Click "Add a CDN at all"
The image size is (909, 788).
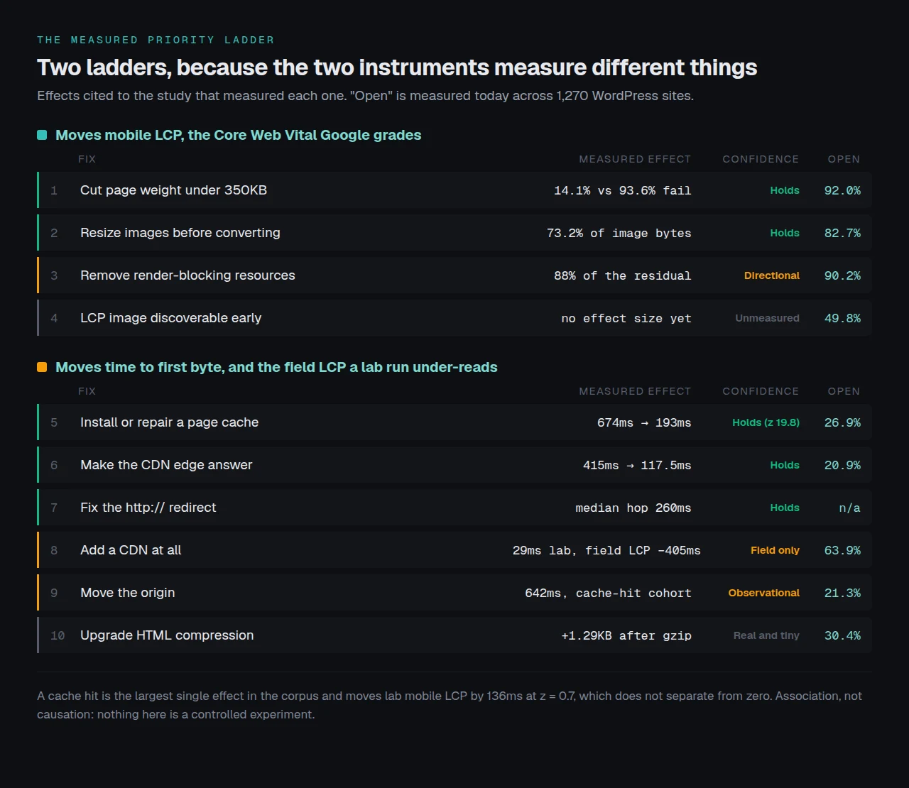(x=131, y=550)
